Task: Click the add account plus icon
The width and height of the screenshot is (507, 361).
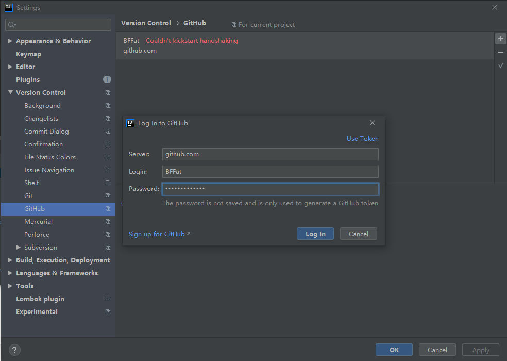Action: click(500, 39)
